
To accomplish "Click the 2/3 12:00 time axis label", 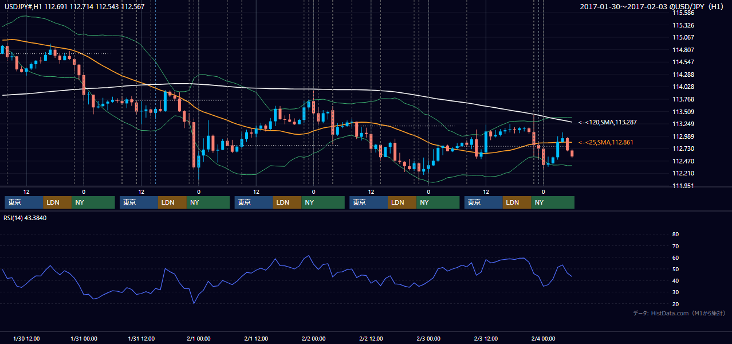I will pyautogui.click(x=486, y=338).
